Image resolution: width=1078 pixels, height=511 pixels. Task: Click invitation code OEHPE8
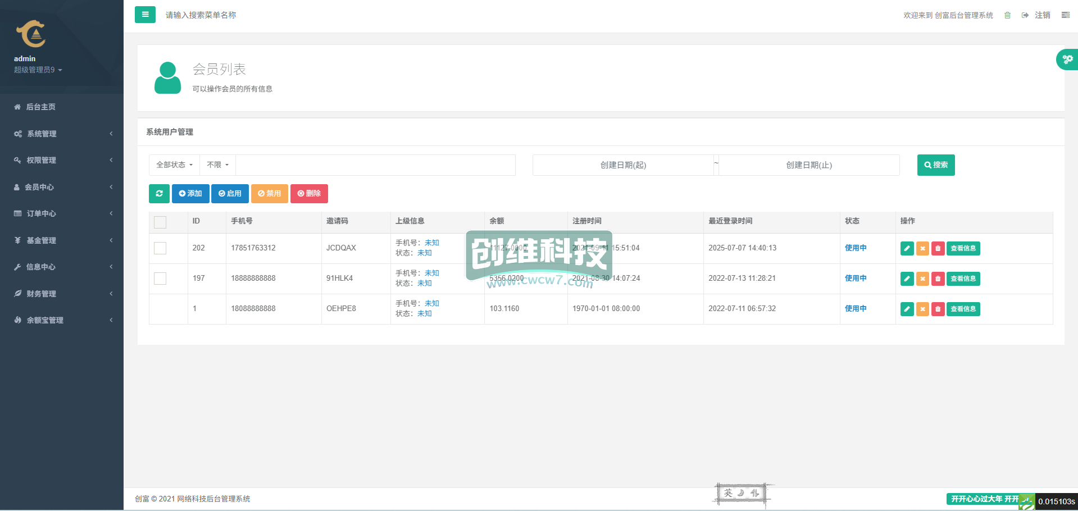(341, 309)
